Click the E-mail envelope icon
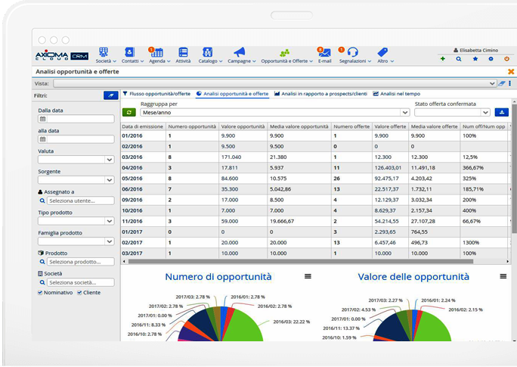The image size is (517, 367). 324,52
